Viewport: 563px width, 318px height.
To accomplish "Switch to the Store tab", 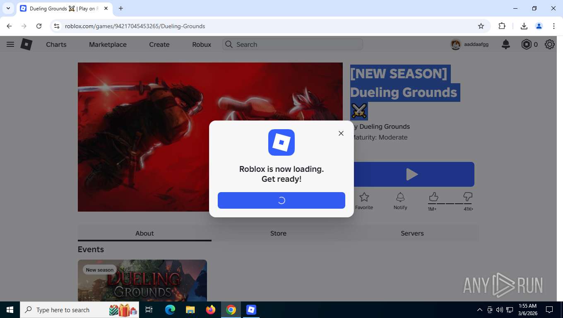I will [278, 233].
